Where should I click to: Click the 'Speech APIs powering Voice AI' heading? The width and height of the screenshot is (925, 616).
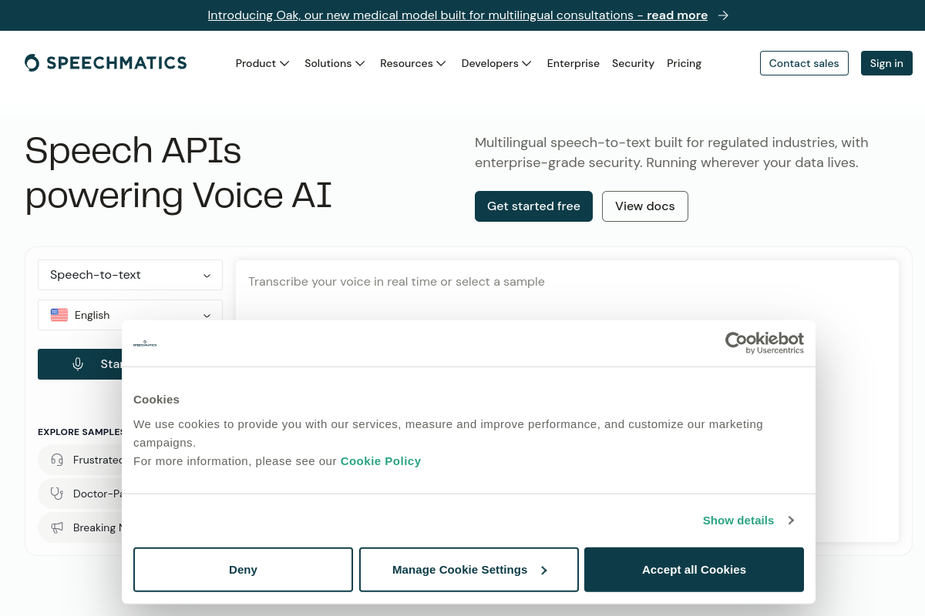pos(179,172)
